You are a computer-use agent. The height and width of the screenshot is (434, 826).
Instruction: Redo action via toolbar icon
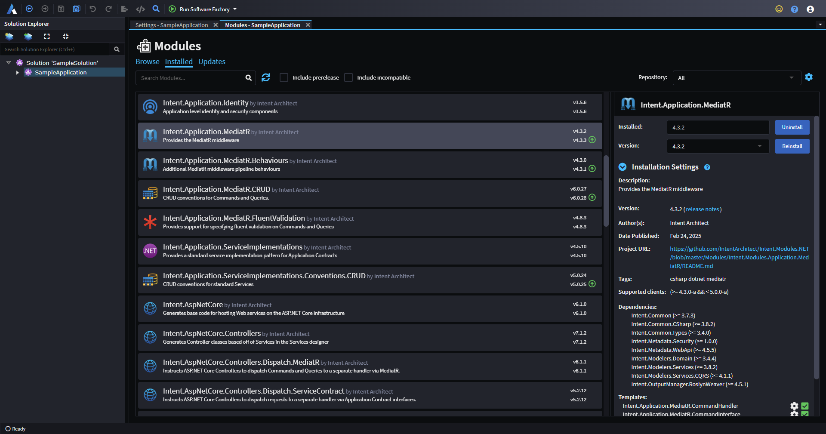click(108, 9)
